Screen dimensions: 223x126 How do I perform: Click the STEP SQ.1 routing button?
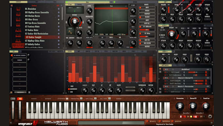(x=147, y=23)
